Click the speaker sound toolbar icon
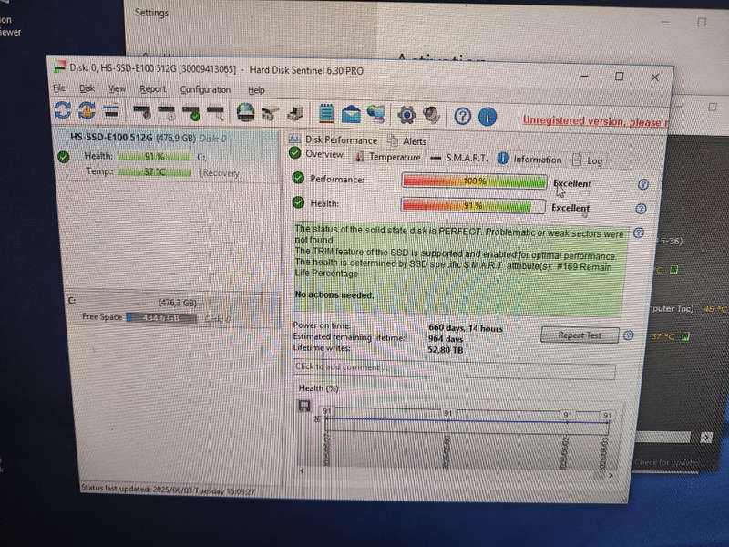 [431, 115]
